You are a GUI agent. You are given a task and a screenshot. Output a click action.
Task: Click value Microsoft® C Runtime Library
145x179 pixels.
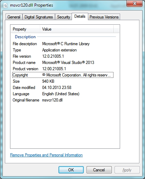[x=66, y=44]
